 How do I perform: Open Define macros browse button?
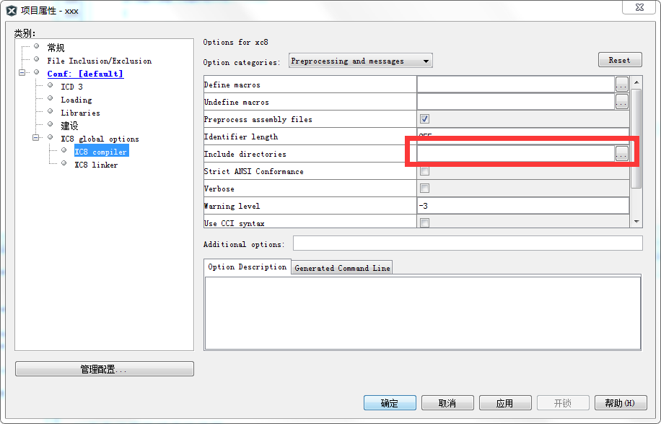click(622, 85)
